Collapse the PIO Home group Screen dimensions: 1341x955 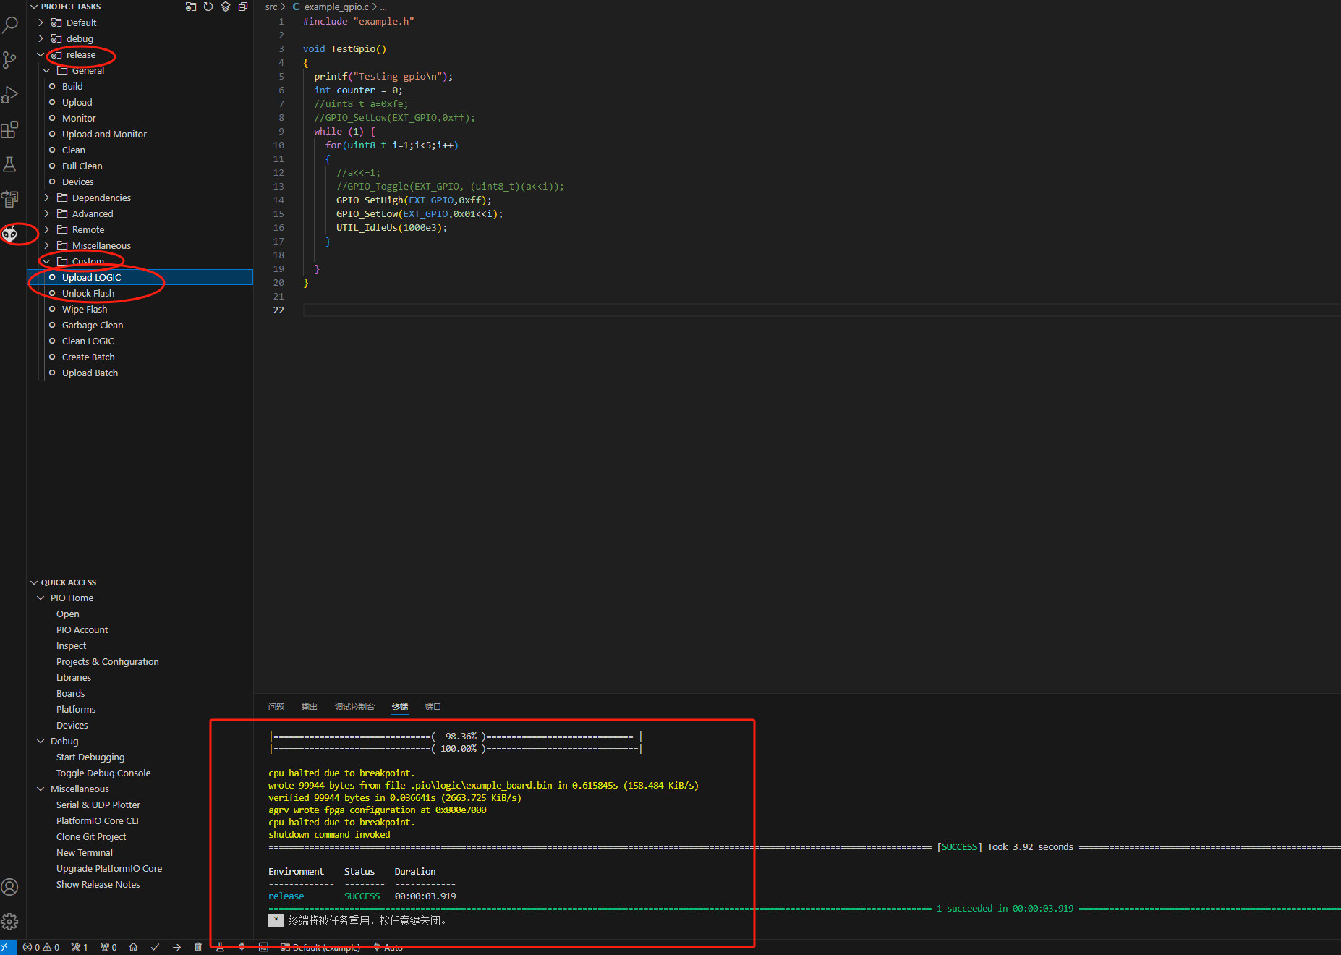click(41, 598)
